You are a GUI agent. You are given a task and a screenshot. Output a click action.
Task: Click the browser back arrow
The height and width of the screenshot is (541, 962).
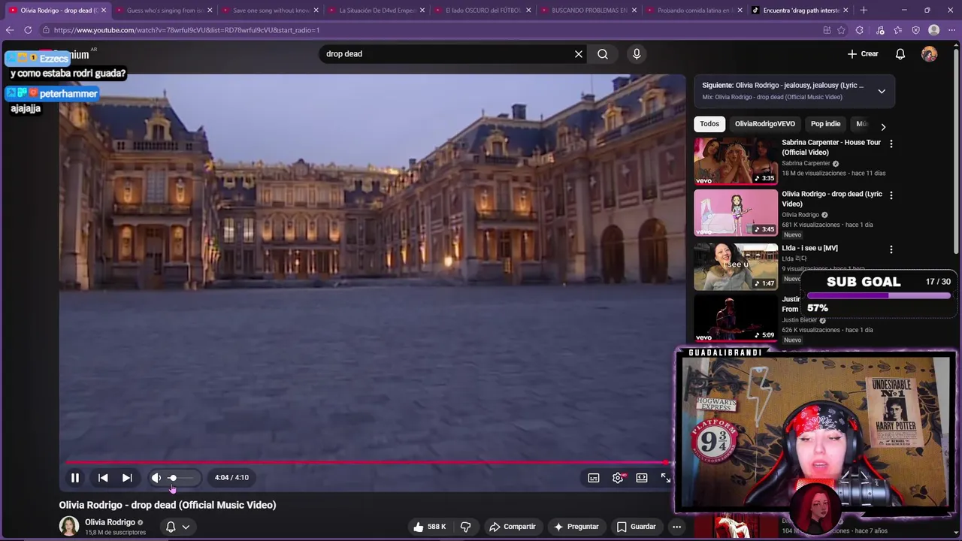pyautogui.click(x=9, y=30)
